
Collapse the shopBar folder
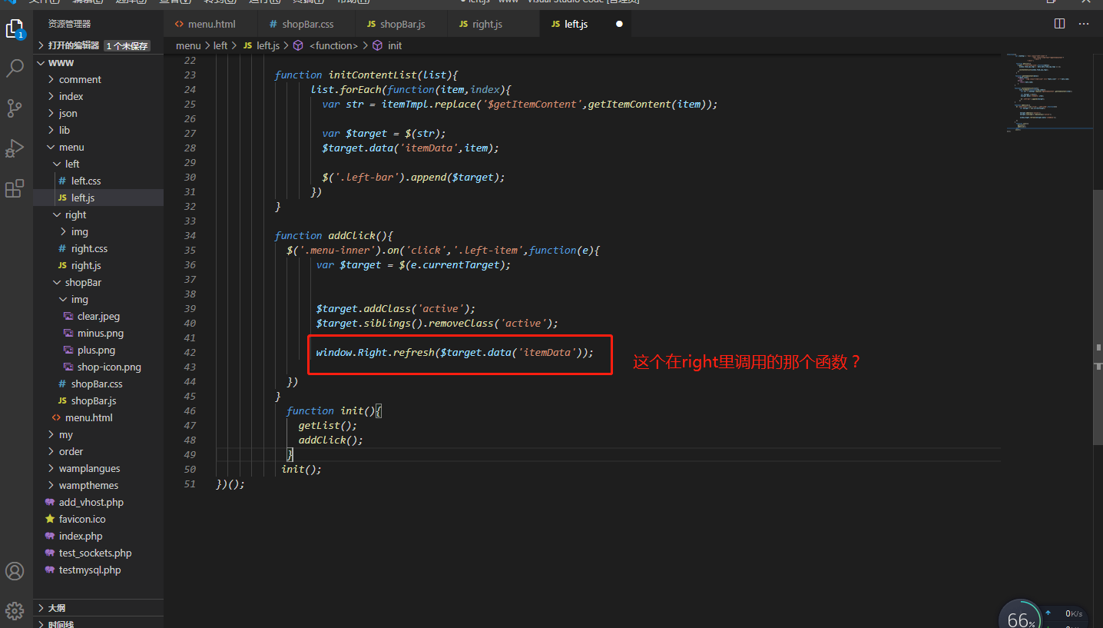tap(98, 282)
